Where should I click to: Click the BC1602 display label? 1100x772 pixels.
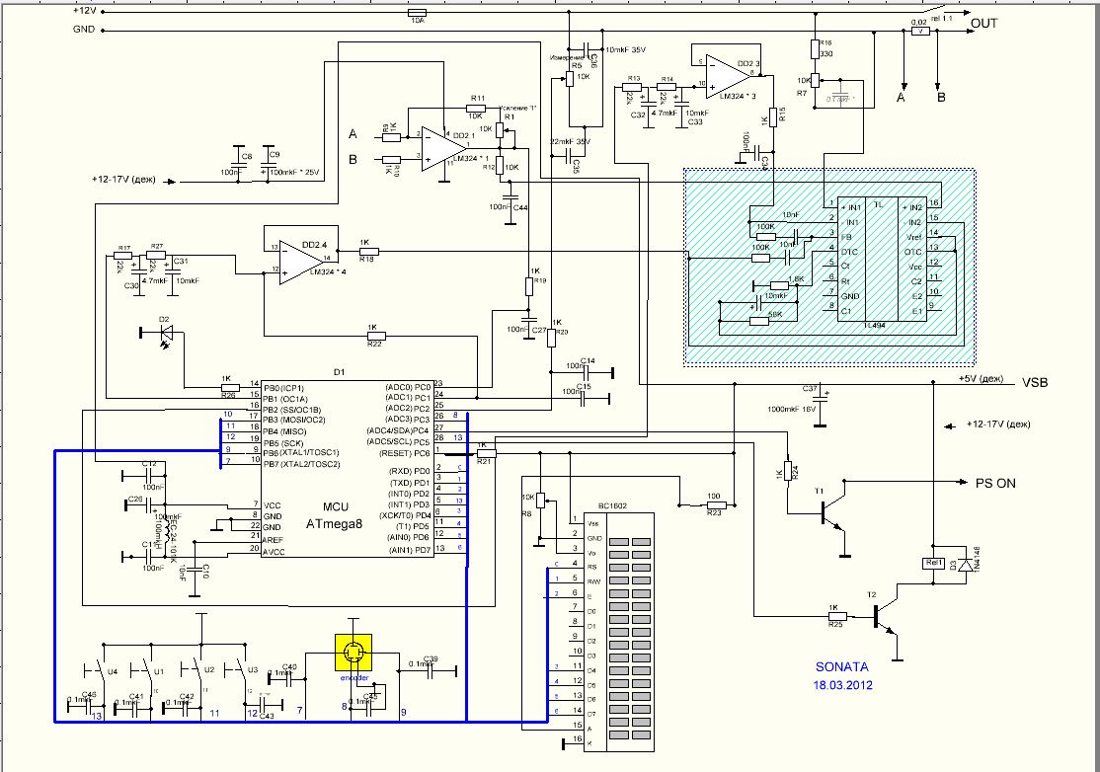(612, 506)
